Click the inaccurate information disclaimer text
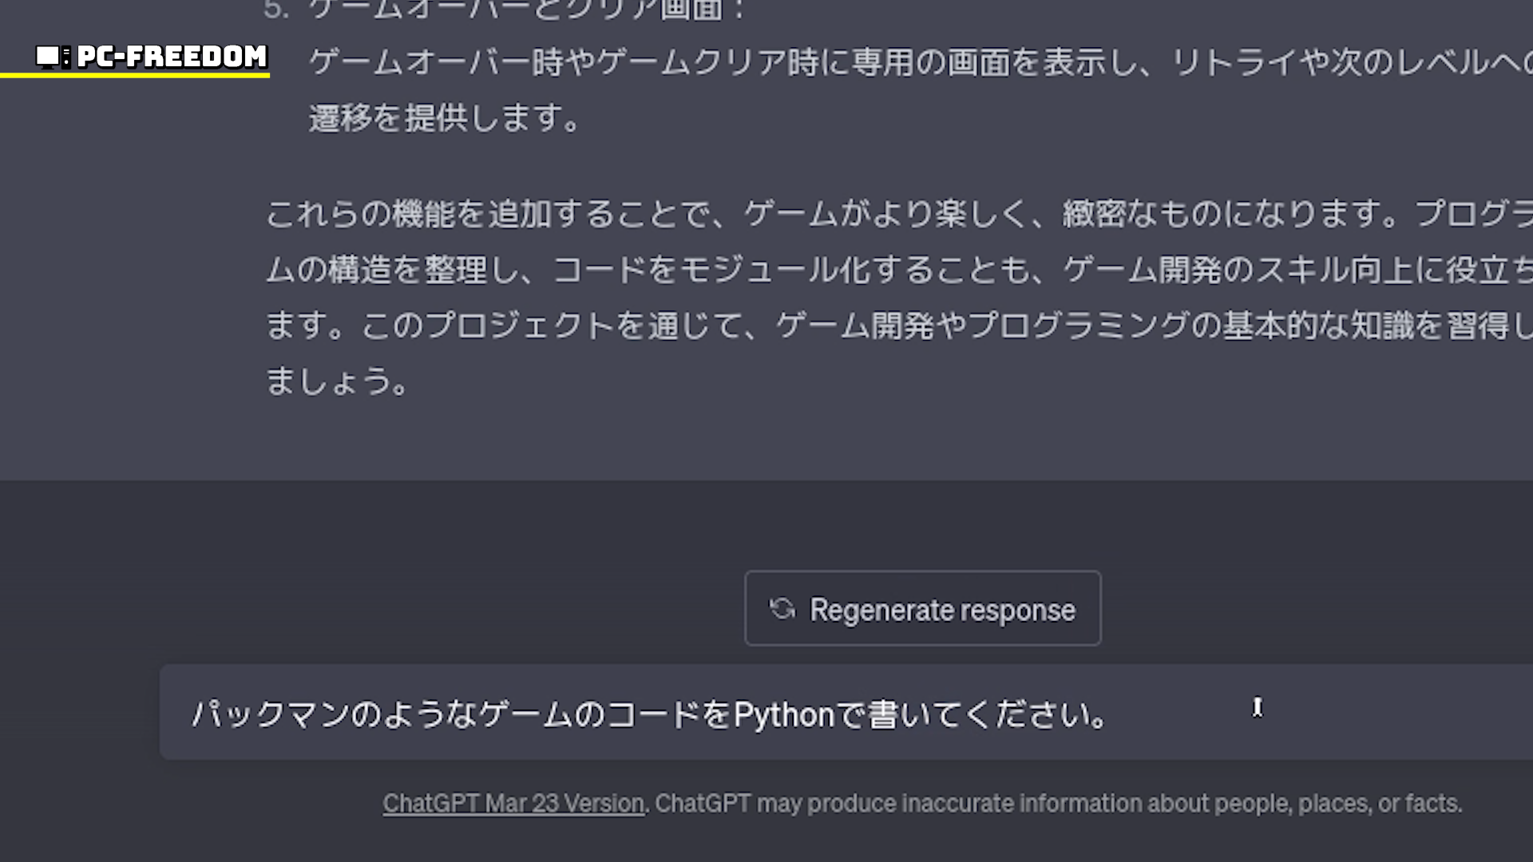 coord(1058,803)
